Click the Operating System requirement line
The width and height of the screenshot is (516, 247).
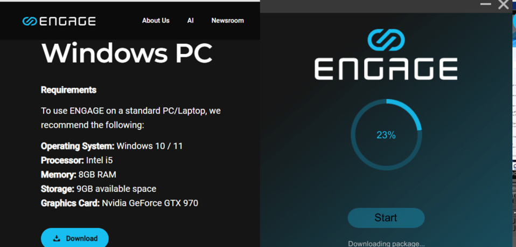111,146
